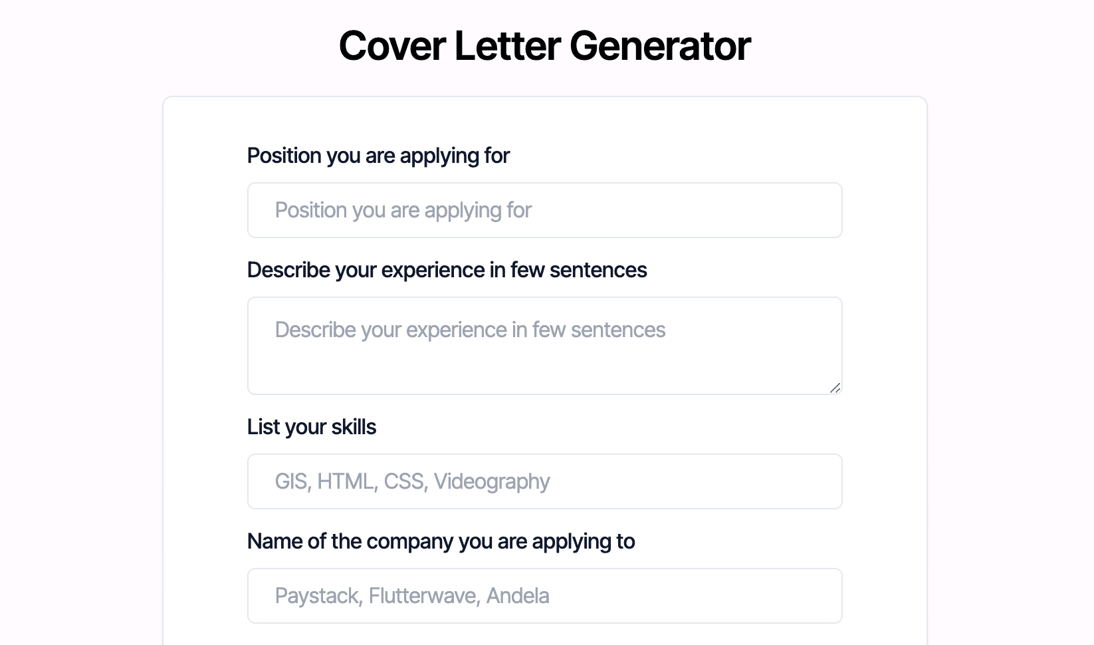Select the skills input box

544,481
